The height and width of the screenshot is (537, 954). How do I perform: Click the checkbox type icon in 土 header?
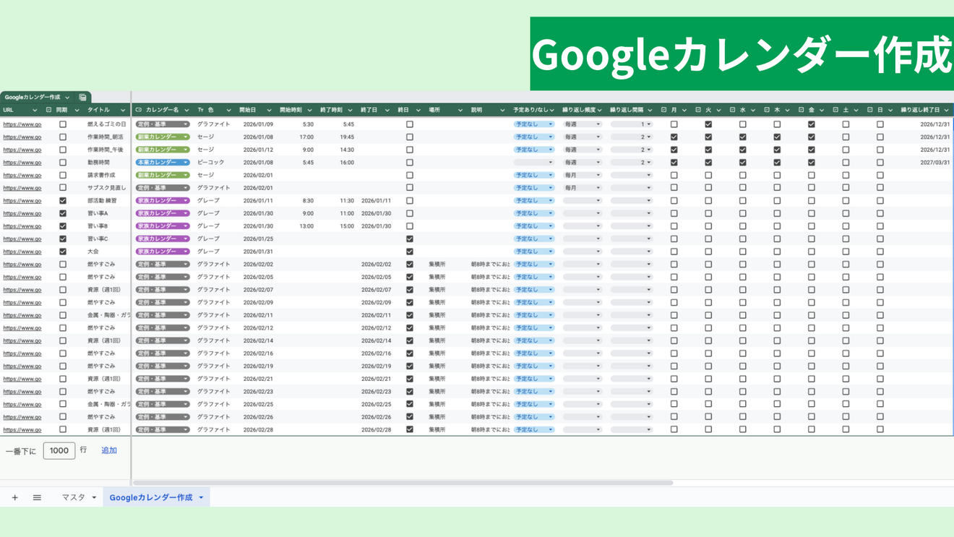click(x=835, y=110)
